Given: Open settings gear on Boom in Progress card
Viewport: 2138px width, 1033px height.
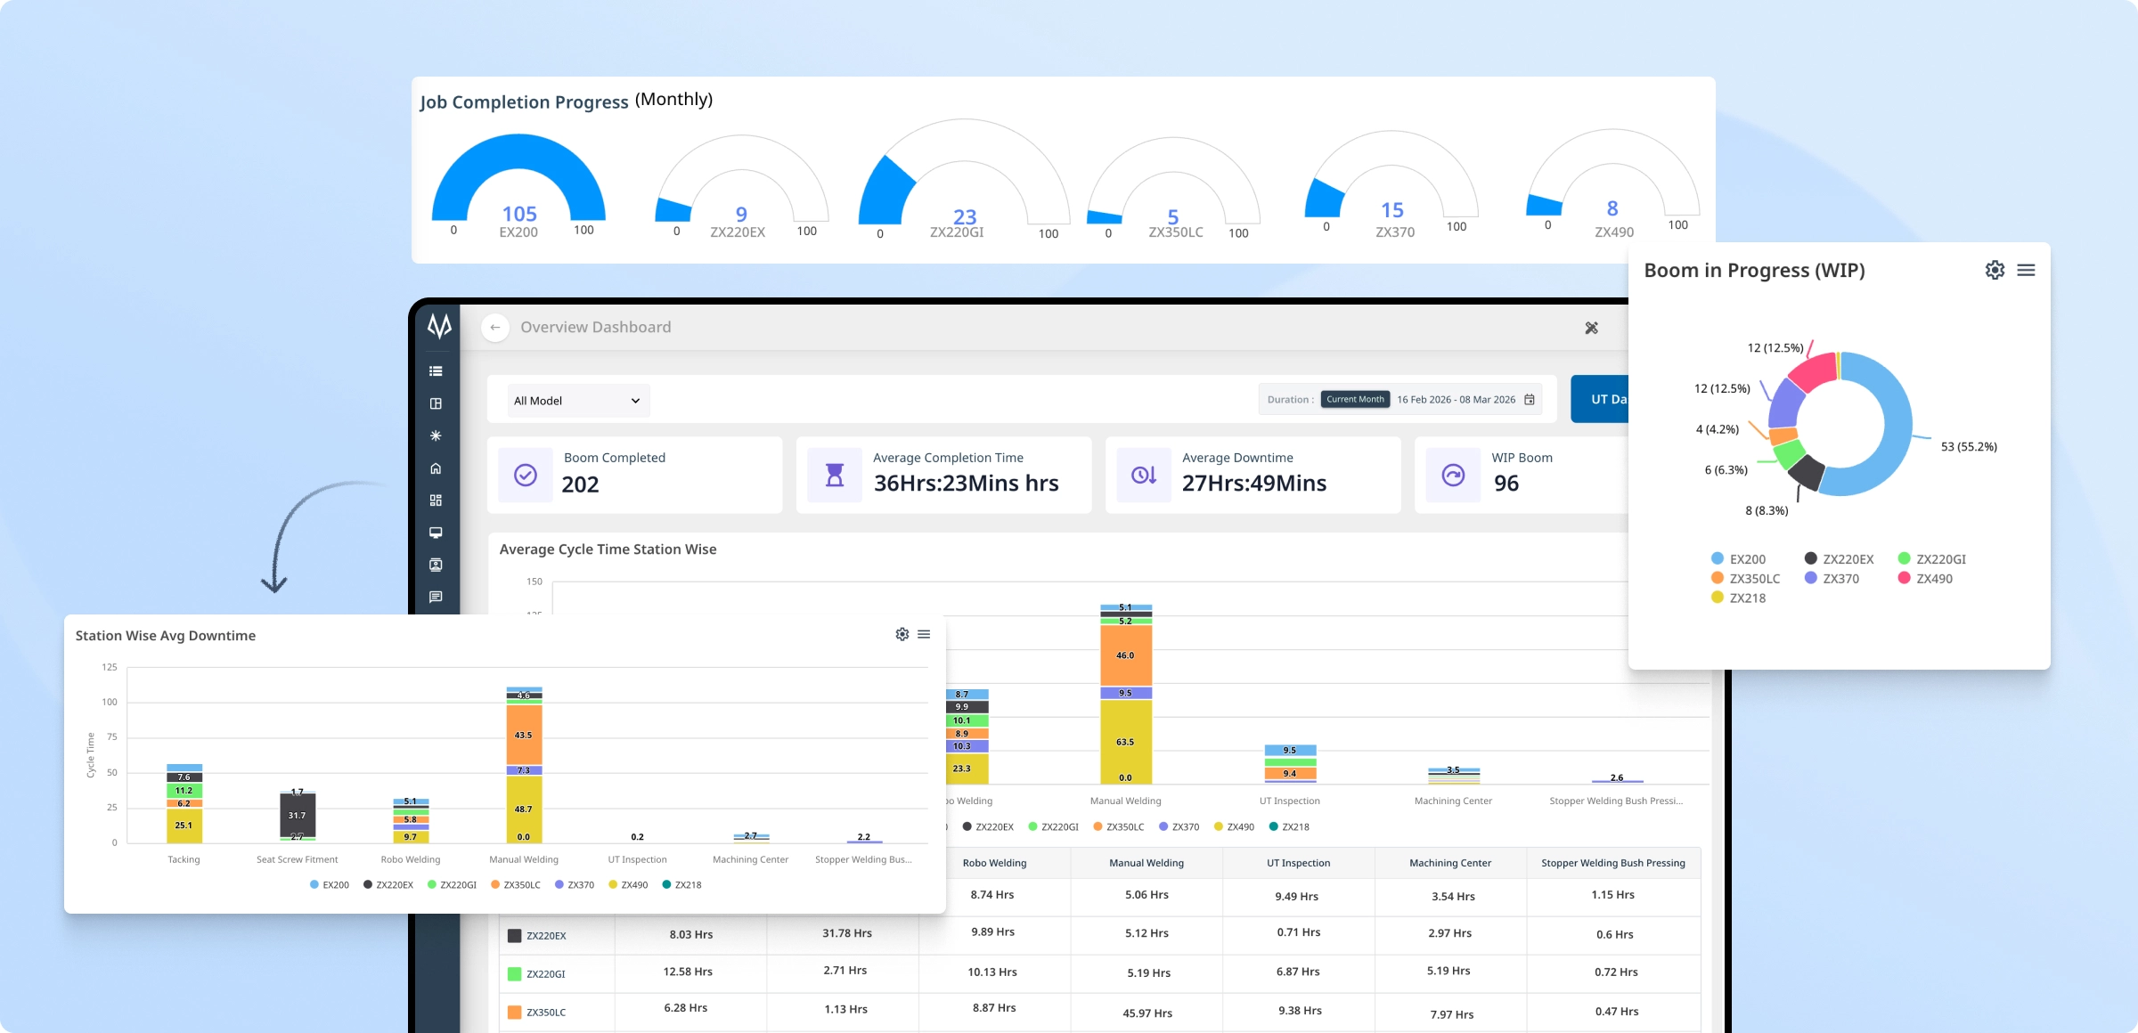Looking at the screenshot, I should click(x=1995, y=270).
